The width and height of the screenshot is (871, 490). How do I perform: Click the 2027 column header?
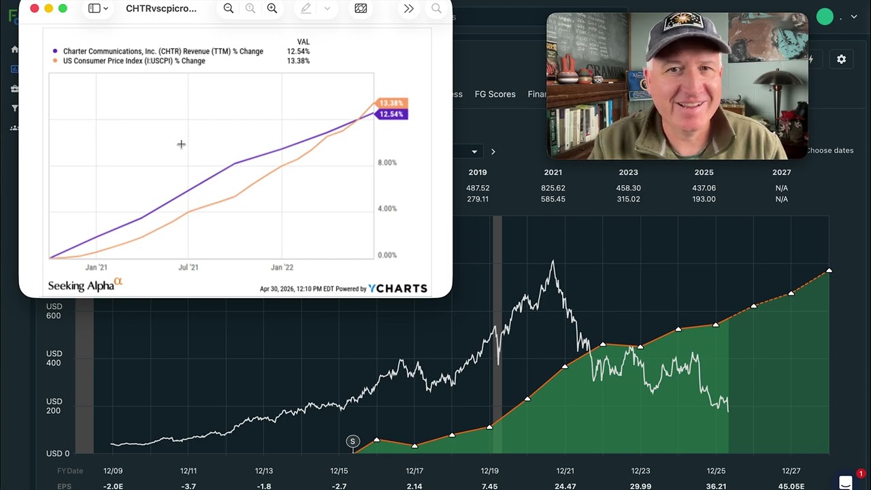781,172
